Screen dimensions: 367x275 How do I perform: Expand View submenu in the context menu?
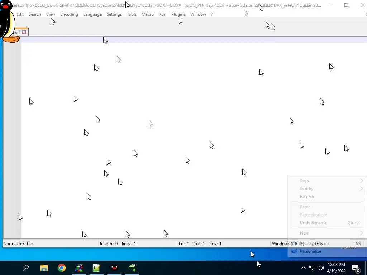(327, 181)
